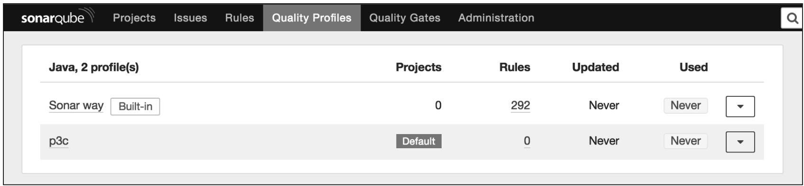Click the Rules column header

pyautogui.click(x=515, y=68)
